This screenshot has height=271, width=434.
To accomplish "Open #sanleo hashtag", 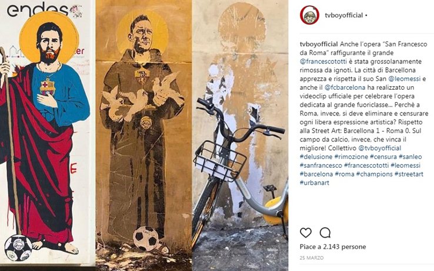I will [x=410, y=157].
